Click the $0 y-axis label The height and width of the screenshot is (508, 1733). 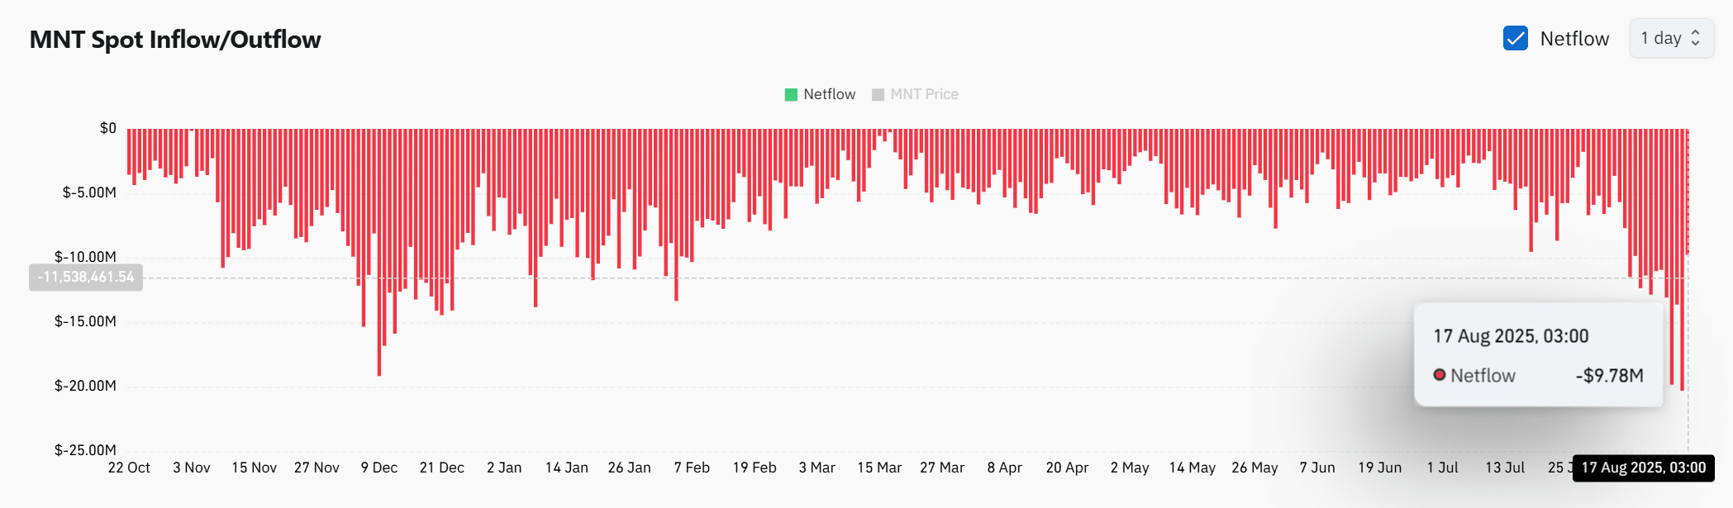point(107,128)
